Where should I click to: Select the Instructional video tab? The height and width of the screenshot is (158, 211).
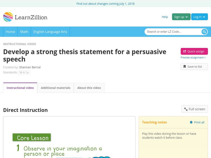[20, 88]
